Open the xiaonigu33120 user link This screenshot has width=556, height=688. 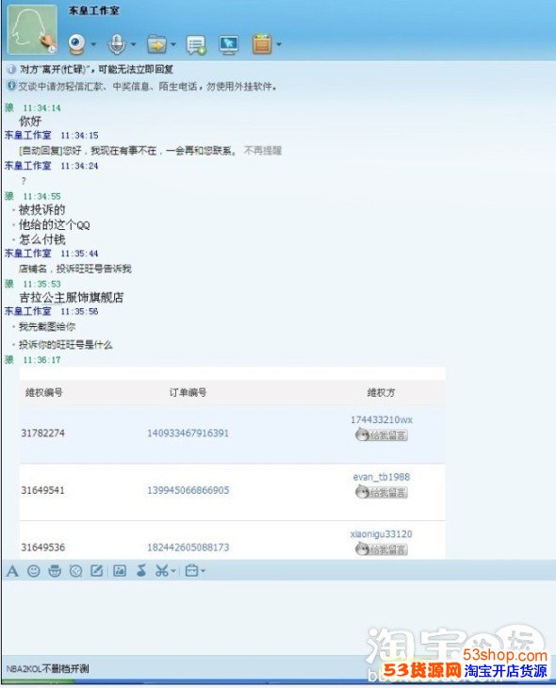382,534
